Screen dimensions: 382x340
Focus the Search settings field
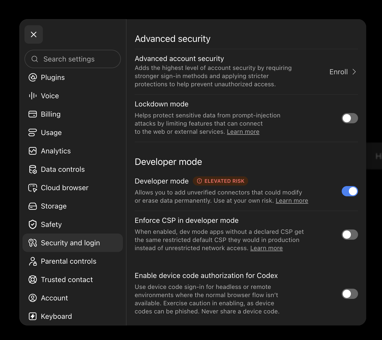click(73, 59)
